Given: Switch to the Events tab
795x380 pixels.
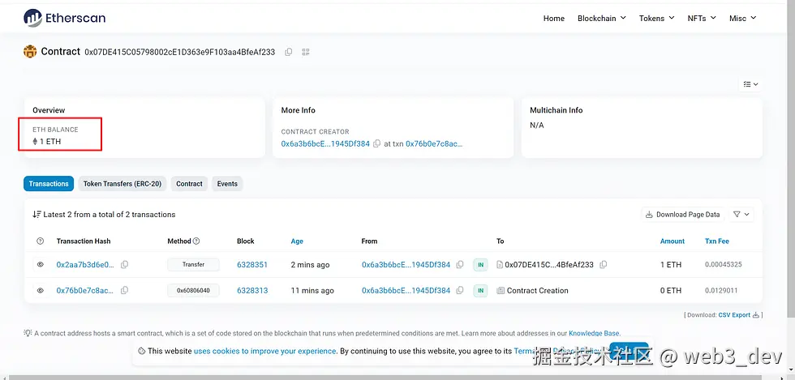Looking at the screenshot, I should pos(227,184).
